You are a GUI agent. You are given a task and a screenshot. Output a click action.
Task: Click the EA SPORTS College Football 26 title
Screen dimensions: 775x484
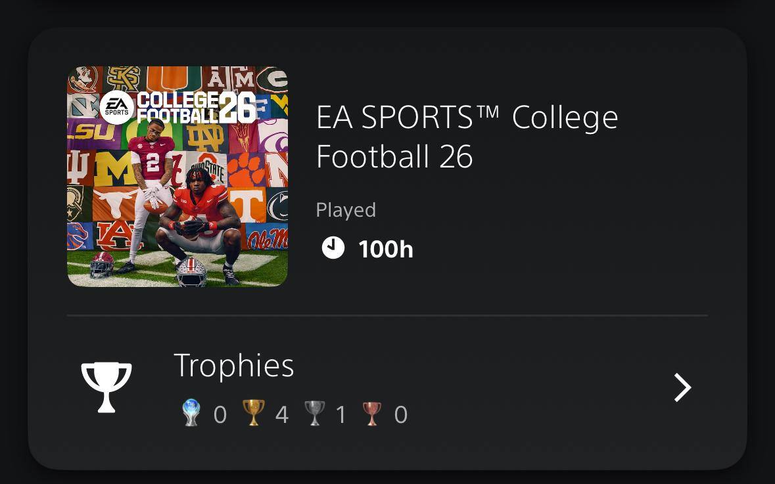(x=467, y=137)
